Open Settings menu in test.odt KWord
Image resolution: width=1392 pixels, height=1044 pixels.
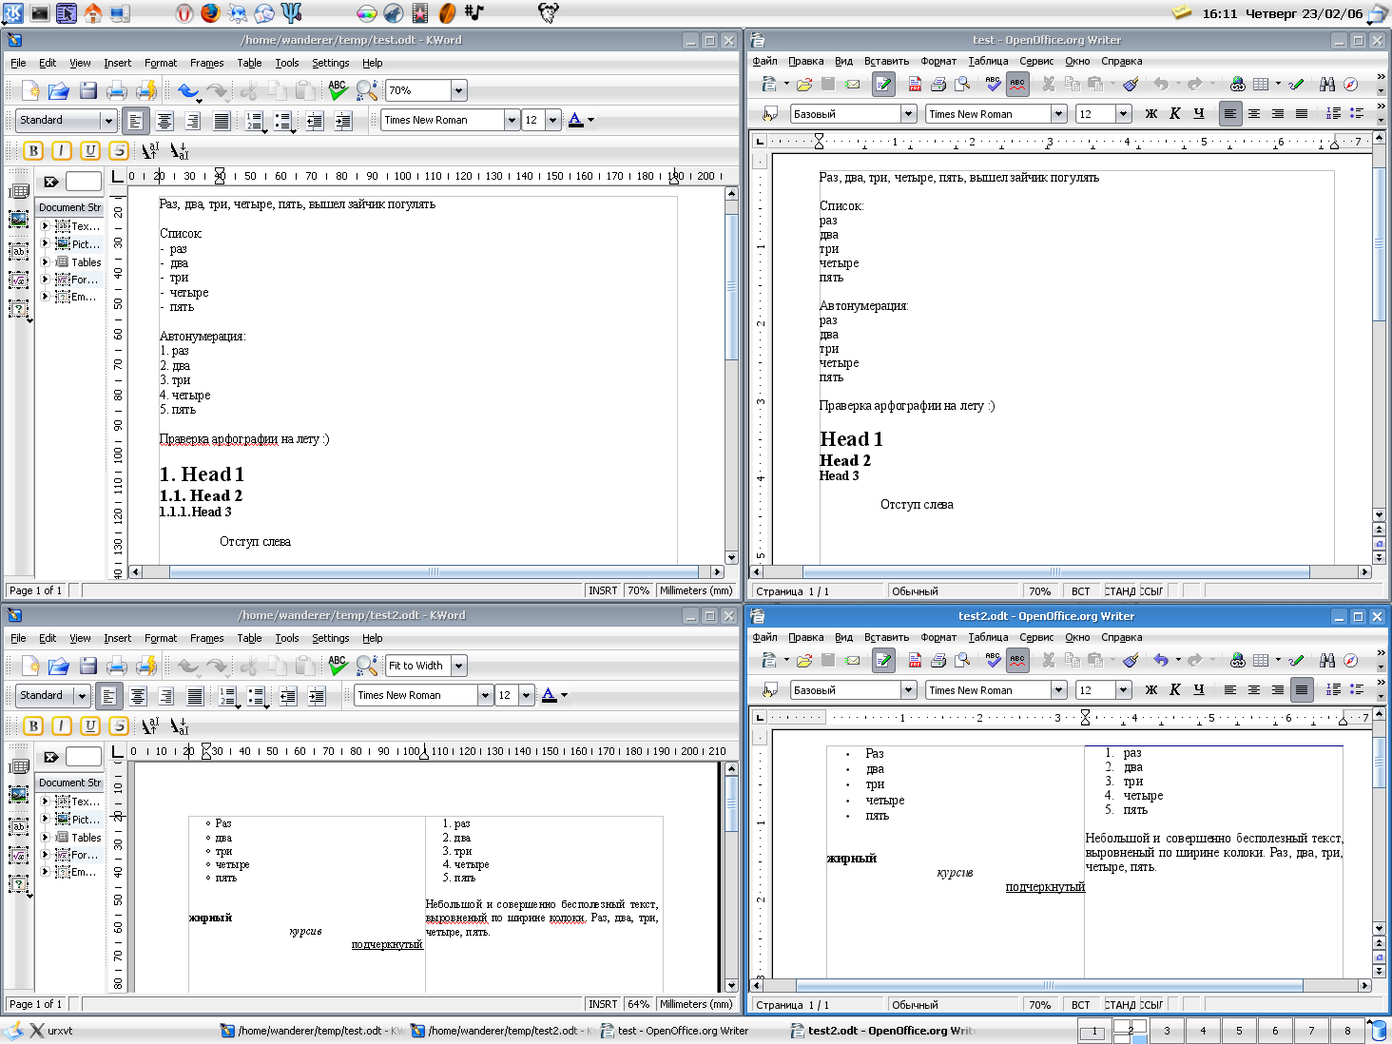(x=330, y=63)
